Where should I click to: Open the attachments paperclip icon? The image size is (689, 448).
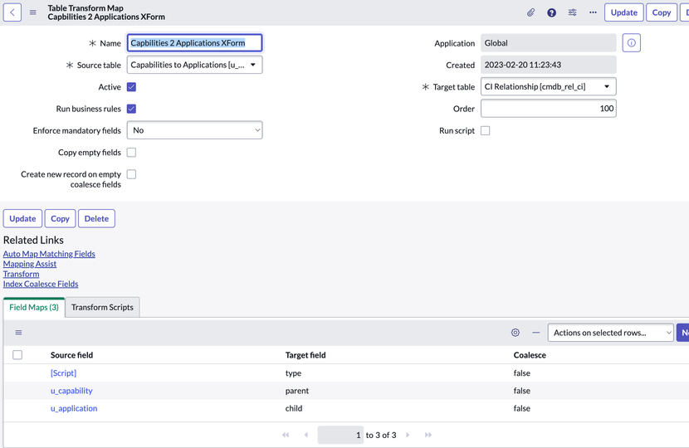click(x=530, y=12)
